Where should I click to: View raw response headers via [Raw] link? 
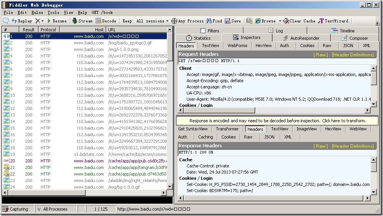(x=320, y=146)
